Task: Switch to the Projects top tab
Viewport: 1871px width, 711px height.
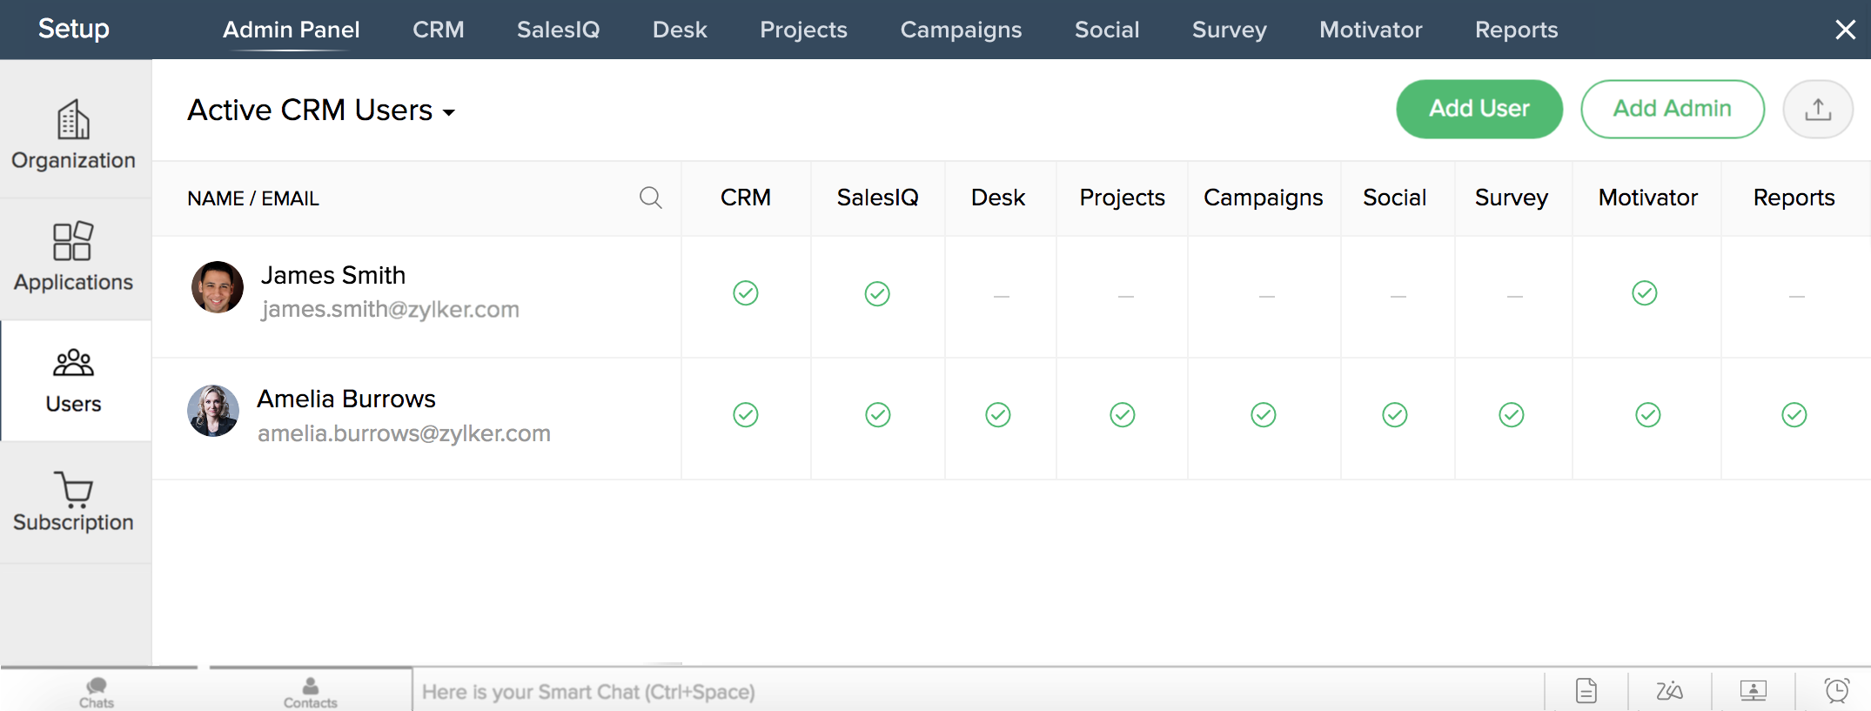Action: 803,30
